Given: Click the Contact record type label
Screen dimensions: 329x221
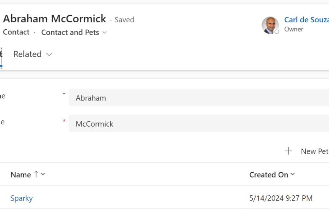Looking at the screenshot, I should (x=16, y=32).
